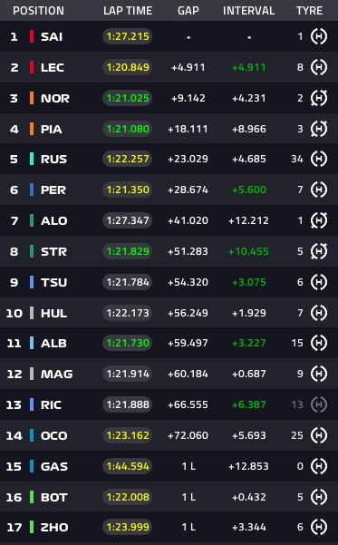Viewport: 338px width, 545px height.
Task: Click the dimmed tyre icon for RIC
Action: tap(319, 404)
